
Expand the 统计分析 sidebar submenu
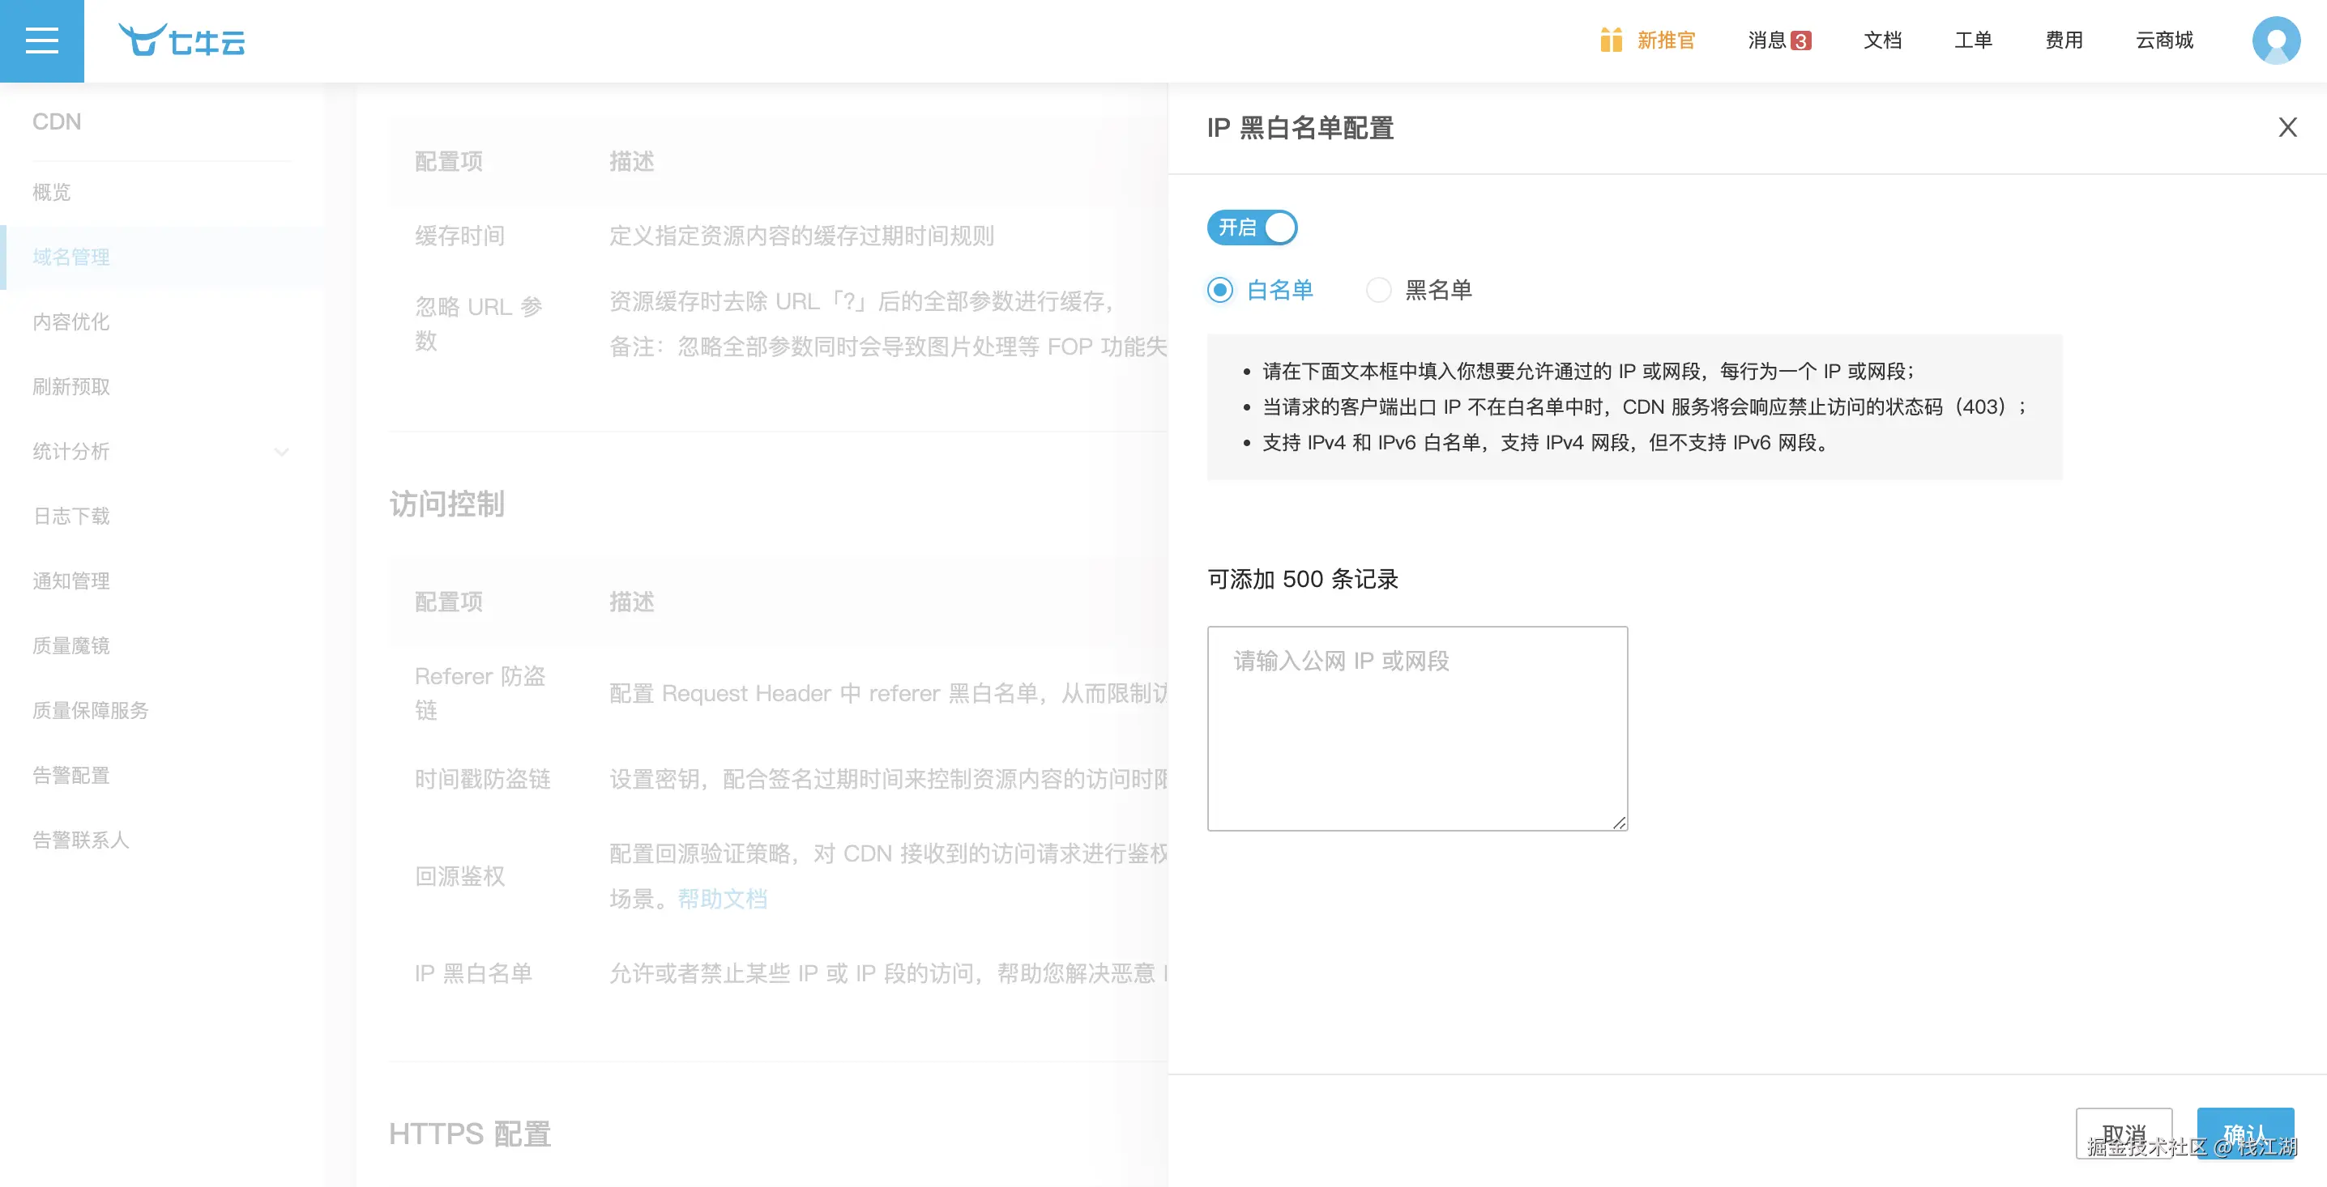pyautogui.click(x=281, y=451)
